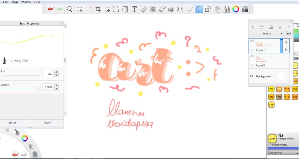Screen dimensions: 299x159
Task: Enable the Perspective grid guide
Action: pos(171,9)
